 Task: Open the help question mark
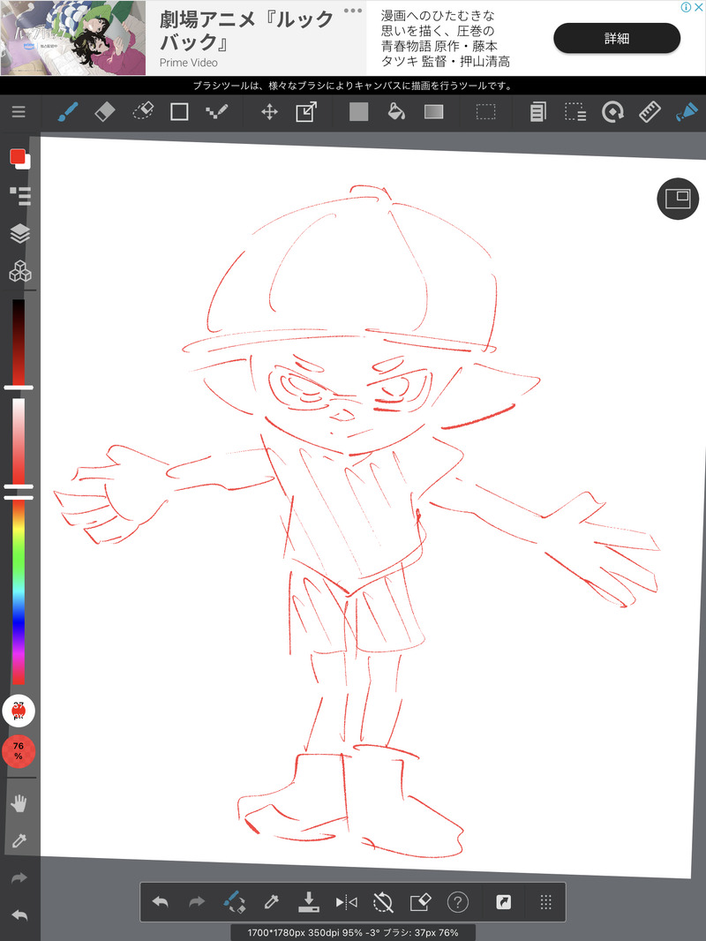(x=458, y=902)
